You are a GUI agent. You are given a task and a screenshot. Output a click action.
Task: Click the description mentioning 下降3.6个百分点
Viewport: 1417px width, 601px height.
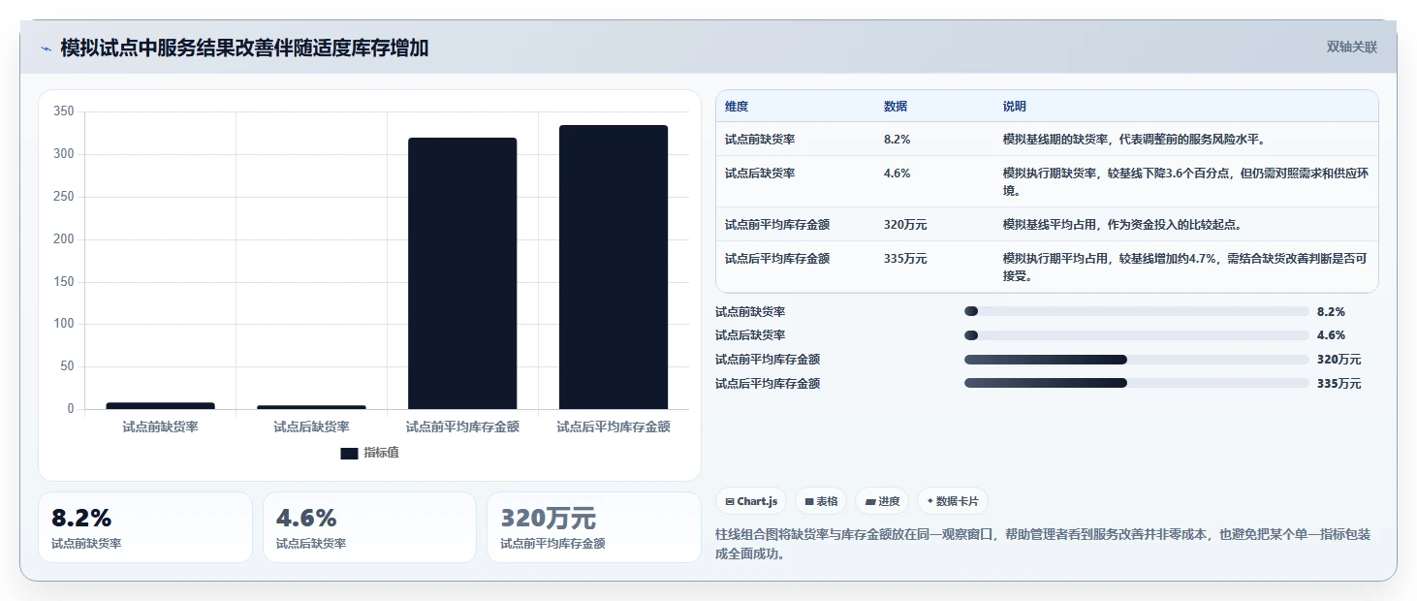(x=1185, y=182)
